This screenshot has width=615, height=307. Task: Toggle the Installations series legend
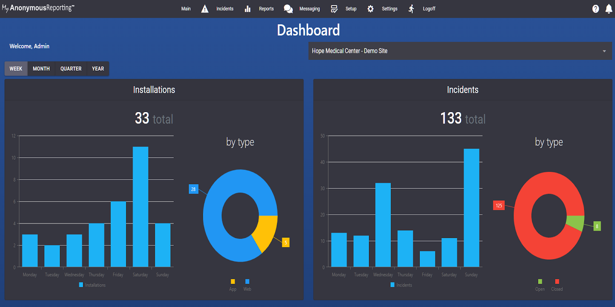(92, 285)
